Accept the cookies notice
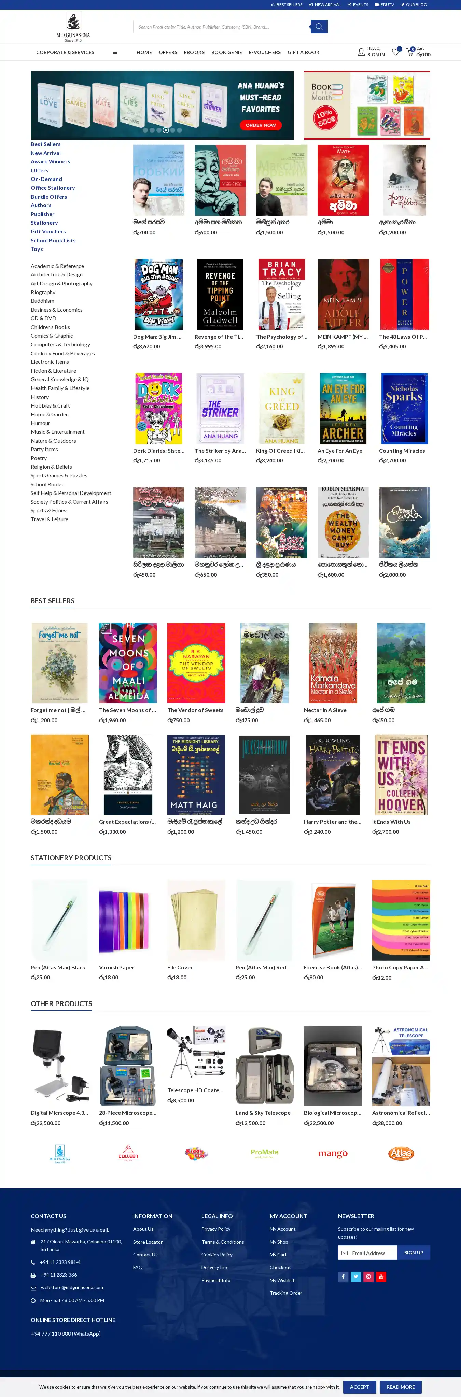Screen dimensions: 461x1397 pos(359,1387)
